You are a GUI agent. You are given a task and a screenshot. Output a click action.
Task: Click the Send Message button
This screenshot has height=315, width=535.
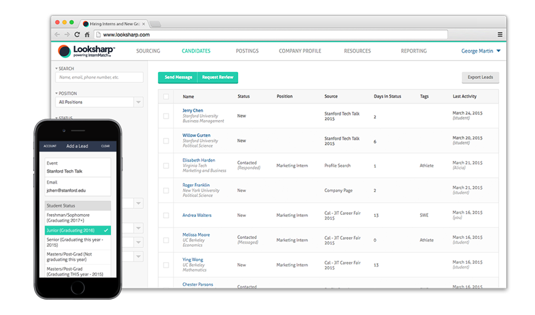tap(178, 77)
